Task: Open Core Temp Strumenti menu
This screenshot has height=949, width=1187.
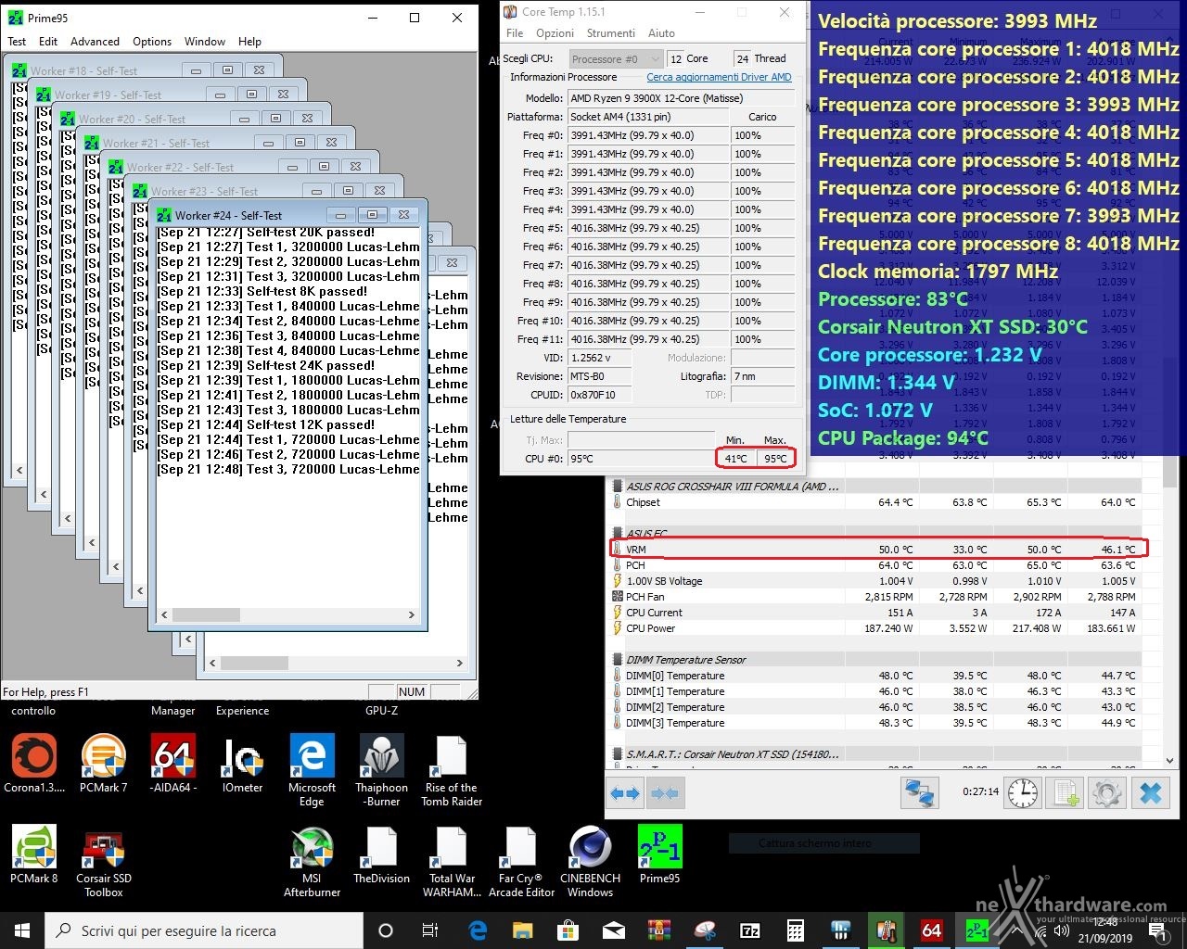Action: (x=611, y=32)
